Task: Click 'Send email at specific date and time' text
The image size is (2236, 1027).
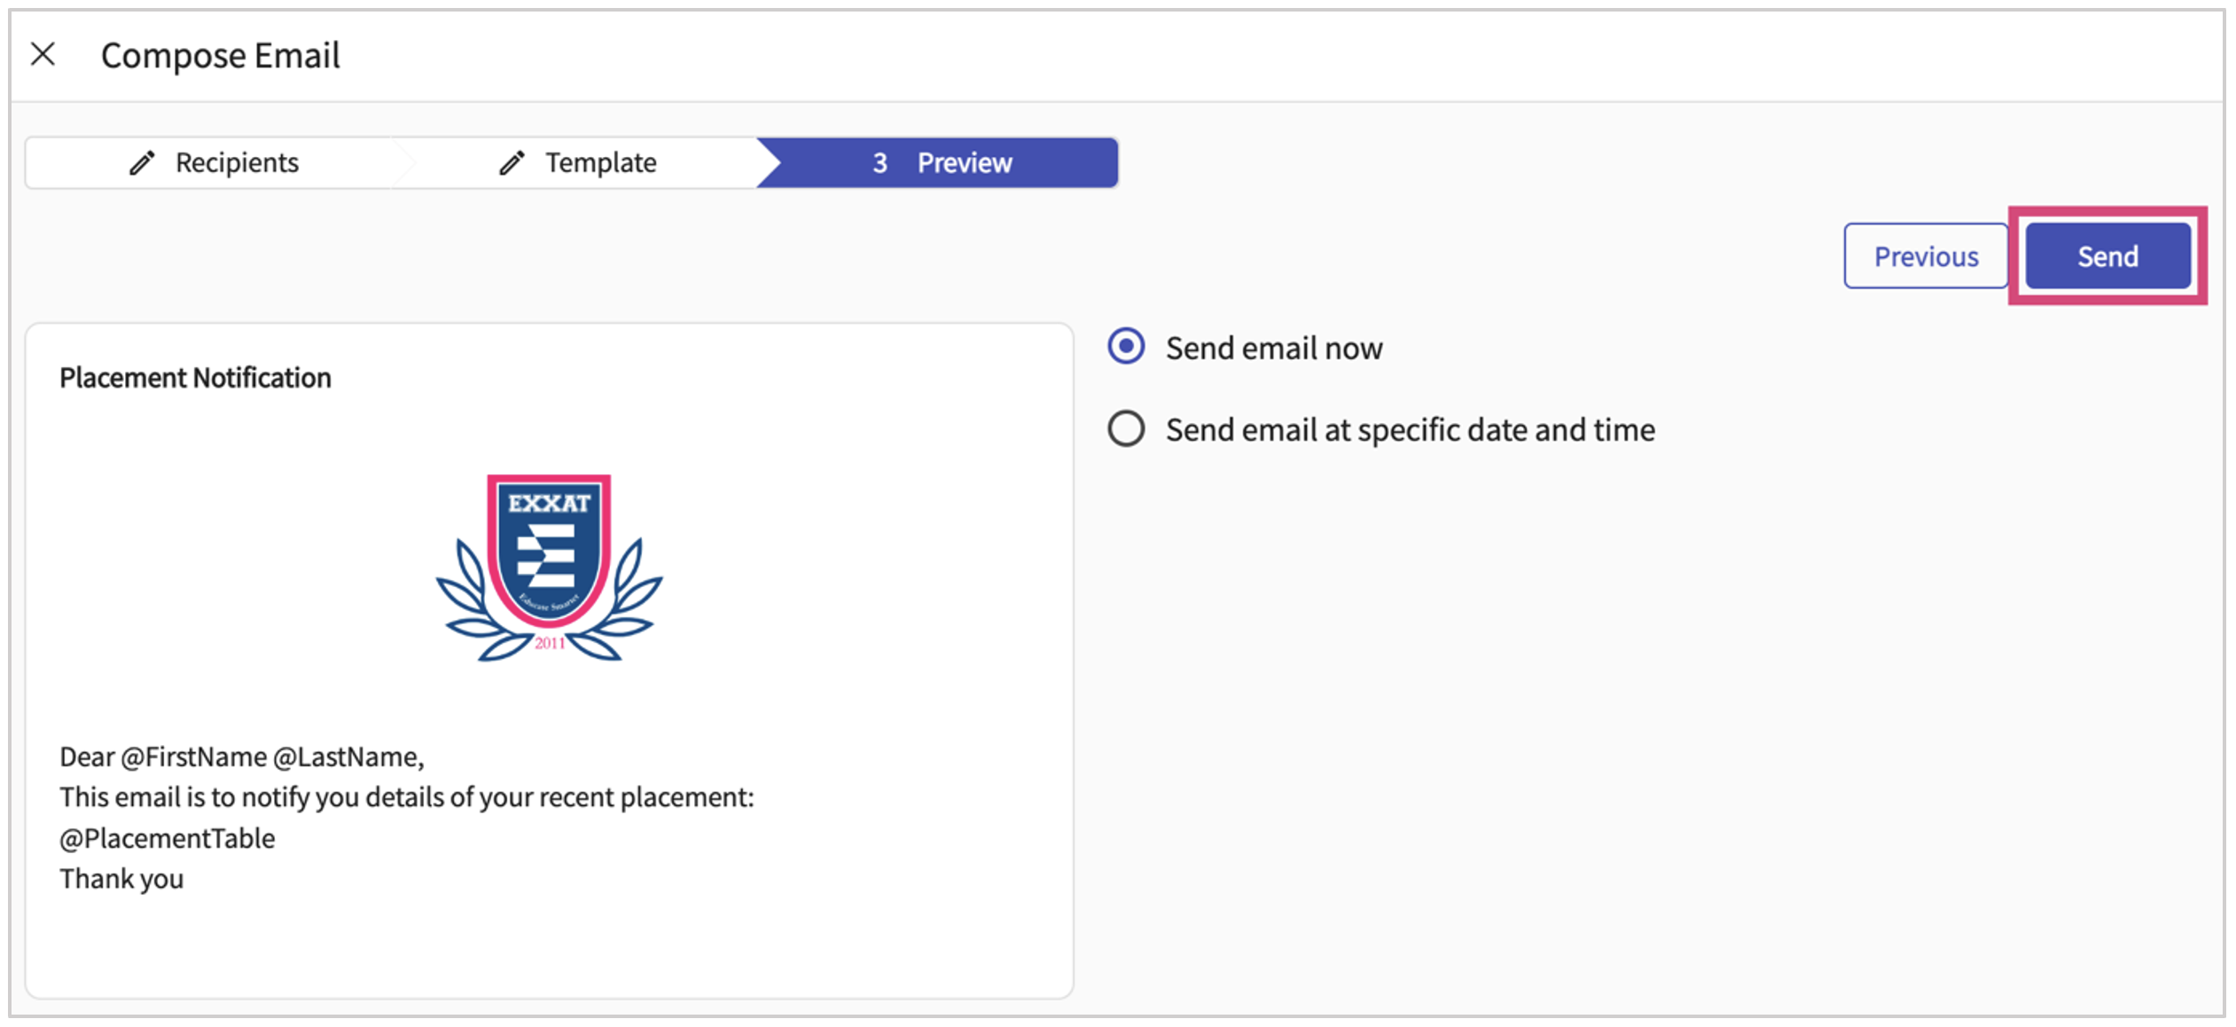Action: [1410, 430]
